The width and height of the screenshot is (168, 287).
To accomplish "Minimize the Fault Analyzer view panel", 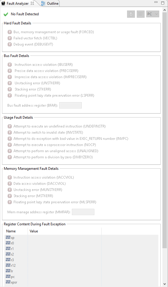I will coord(156,2).
